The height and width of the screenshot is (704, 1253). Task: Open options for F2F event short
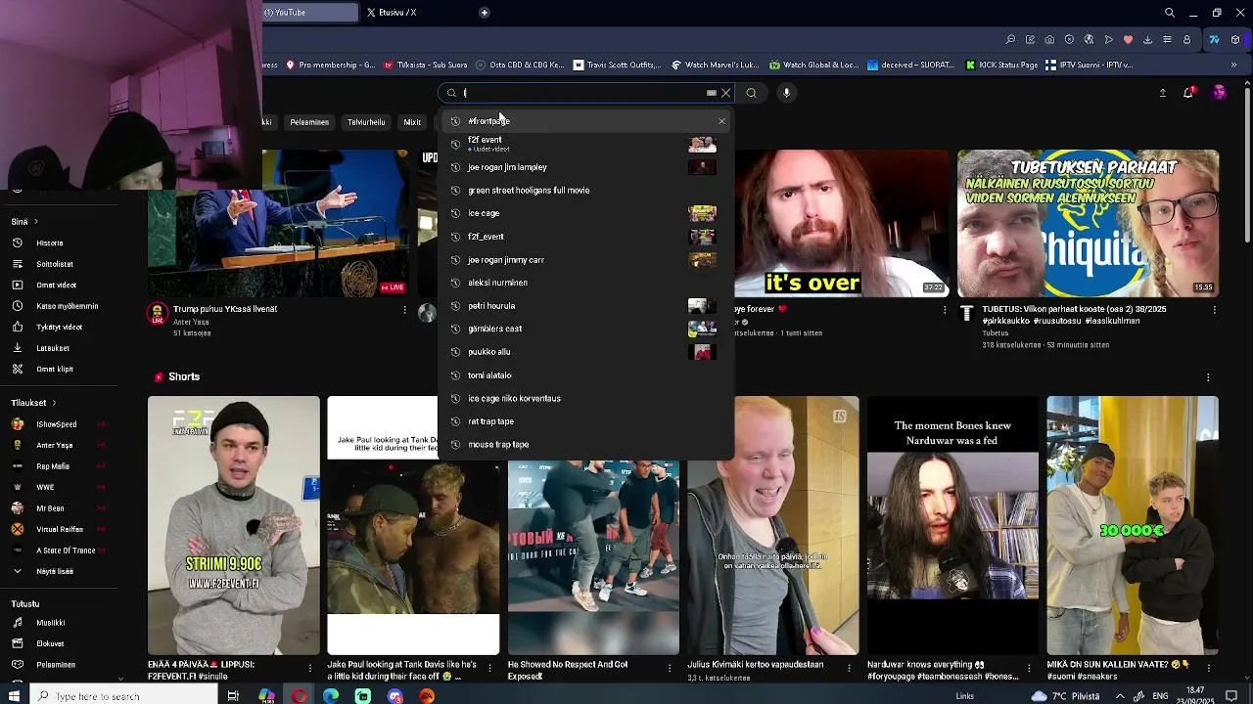(310, 669)
